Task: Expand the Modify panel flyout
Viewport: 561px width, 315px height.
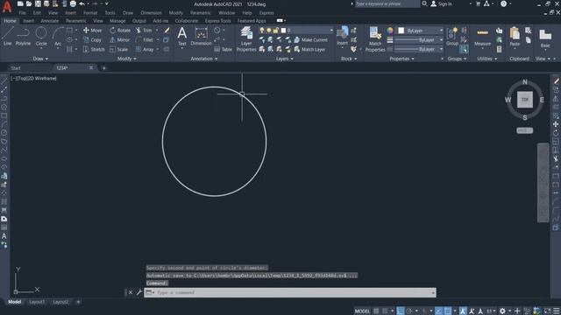Action: 127,59
